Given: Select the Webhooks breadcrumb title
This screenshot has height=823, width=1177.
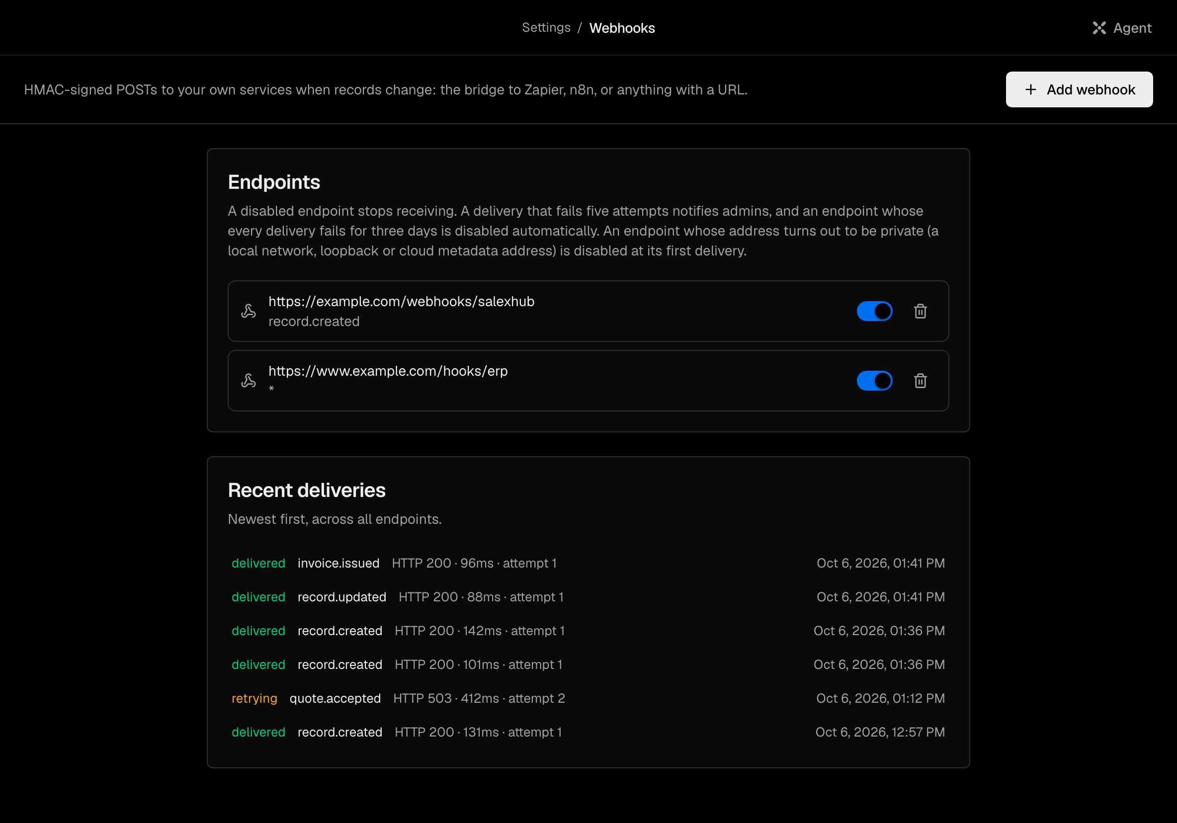Looking at the screenshot, I should [622, 28].
